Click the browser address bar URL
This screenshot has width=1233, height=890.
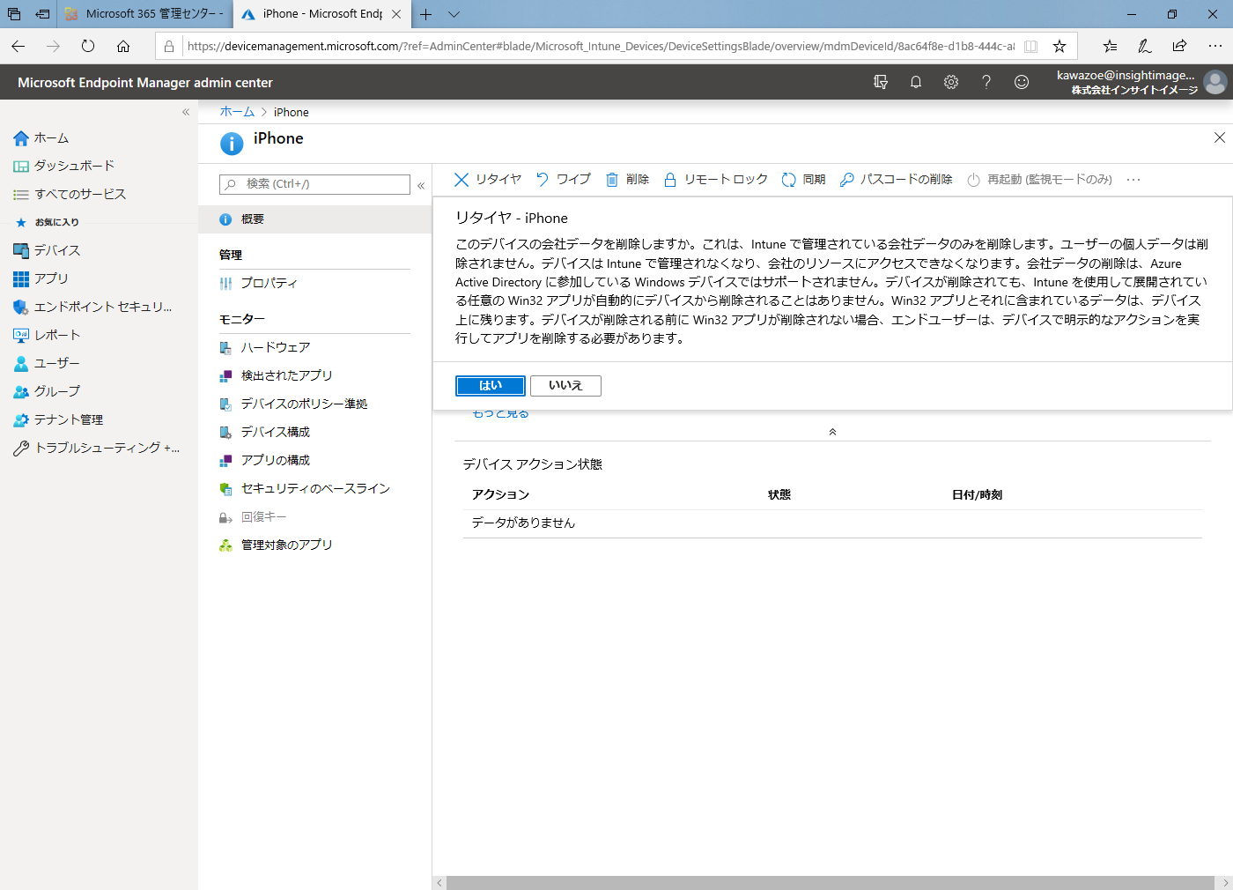[601, 47]
